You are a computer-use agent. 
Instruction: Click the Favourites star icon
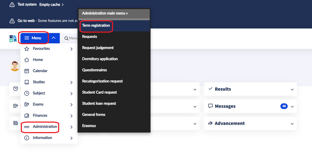(27, 49)
